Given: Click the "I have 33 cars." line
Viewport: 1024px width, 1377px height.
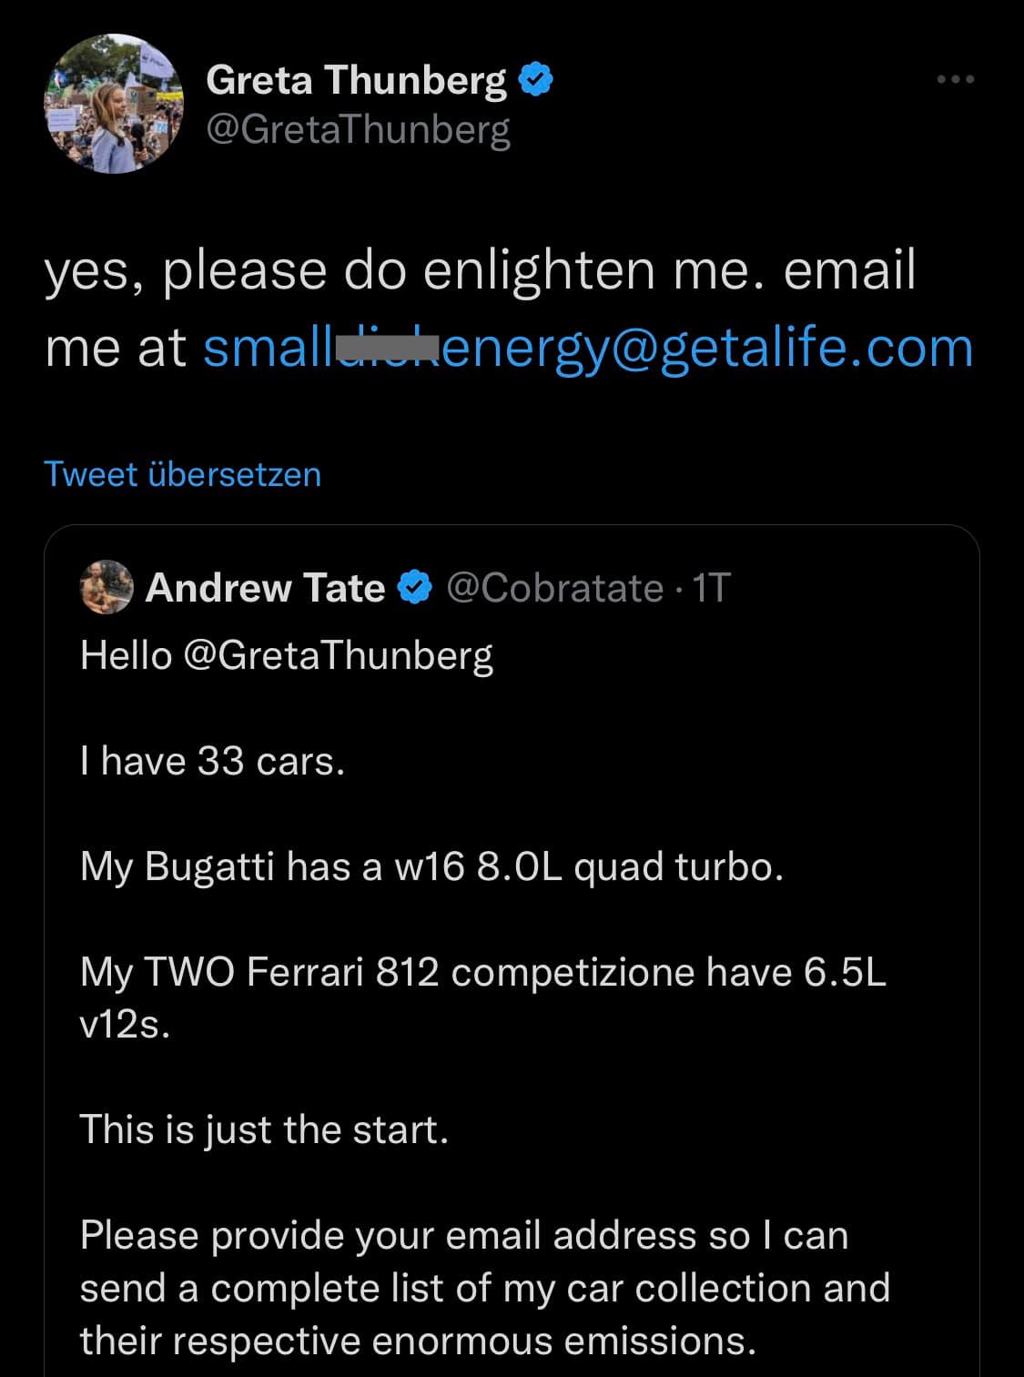Looking at the screenshot, I should 212,761.
